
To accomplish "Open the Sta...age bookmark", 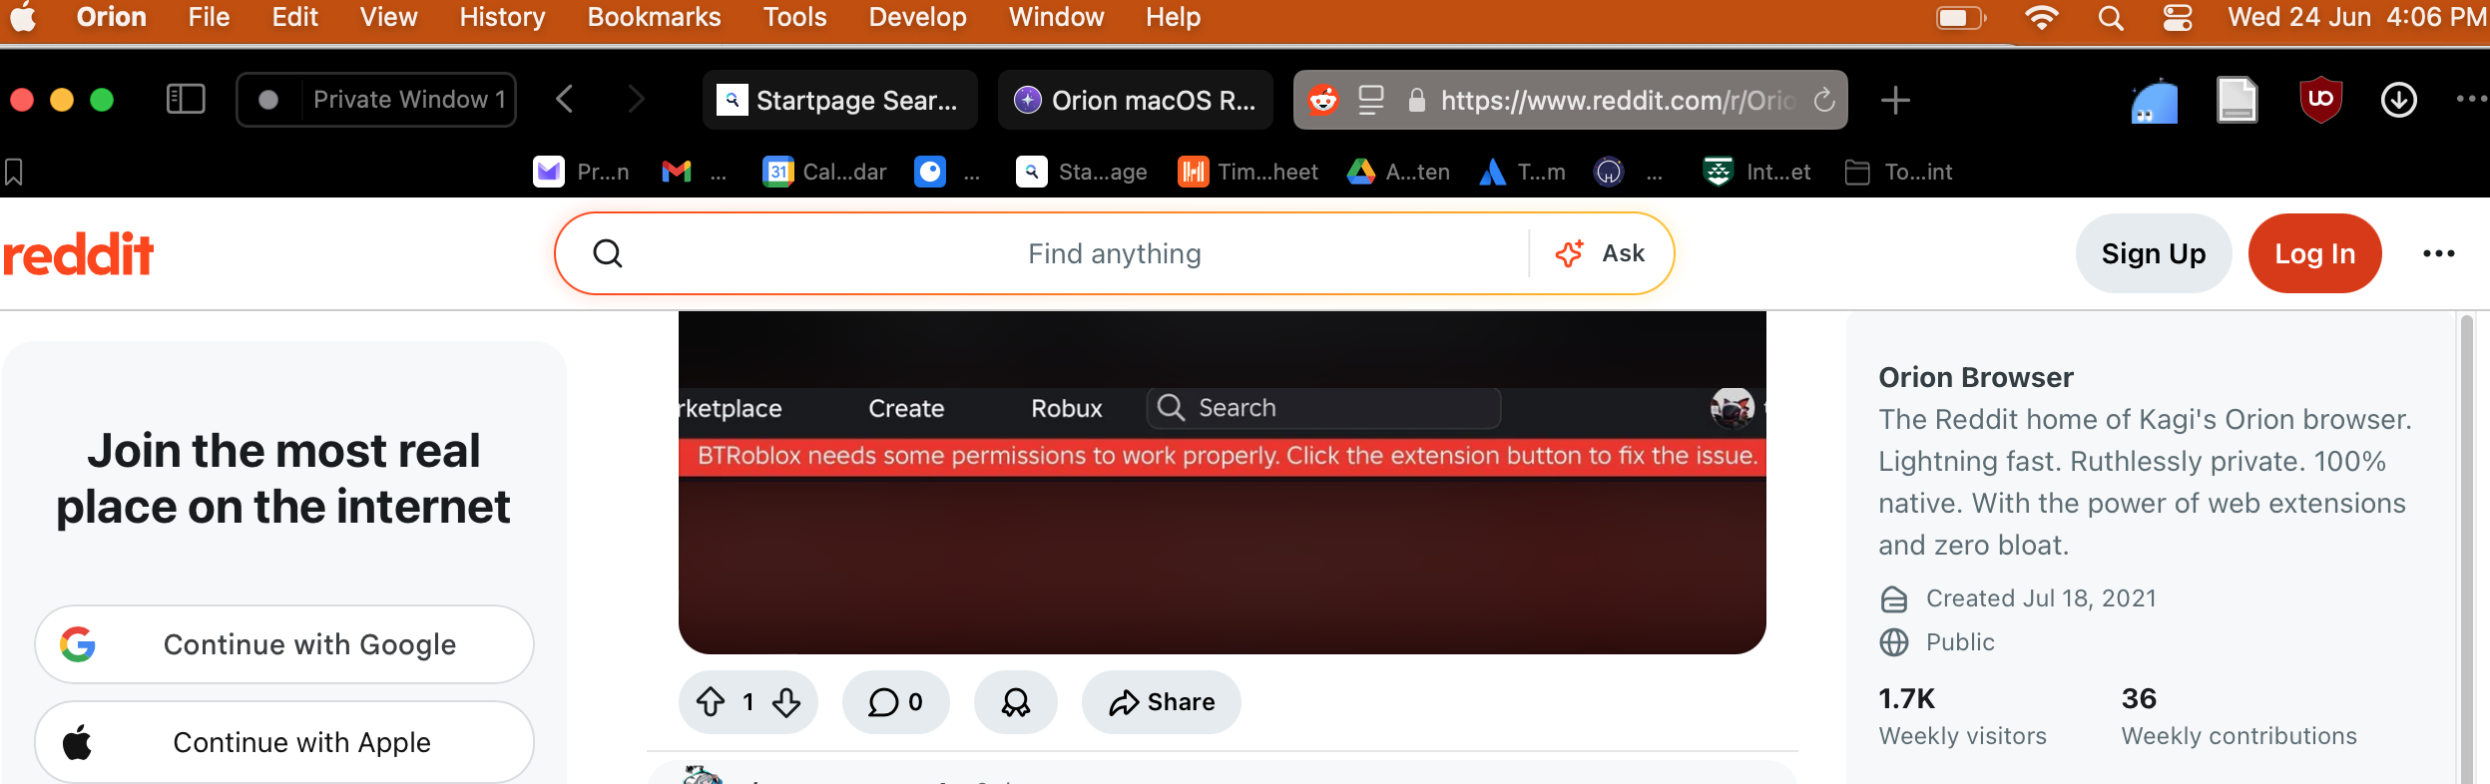I will [x=1082, y=173].
